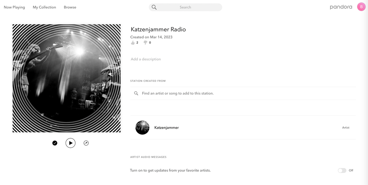Image resolution: width=368 pixels, height=185 pixels.
Task: Click the pink profile avatar B
Action: click(x=361, y=7)
